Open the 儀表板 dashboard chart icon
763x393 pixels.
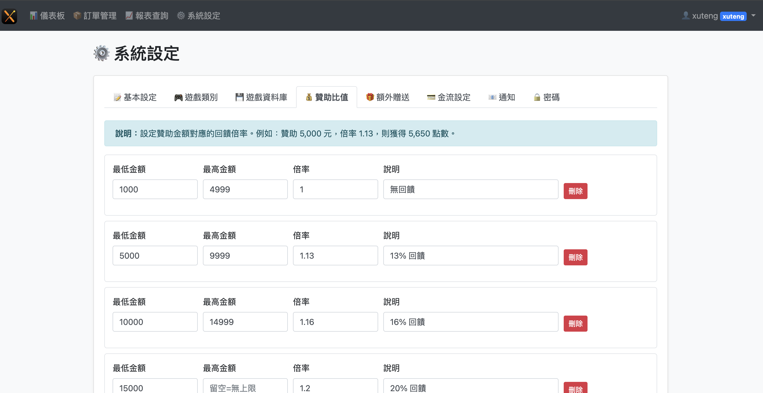coord(33,16)
